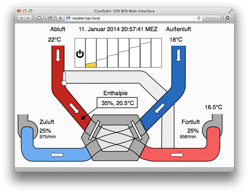Click the Enthalpie label

coord(115,93)
